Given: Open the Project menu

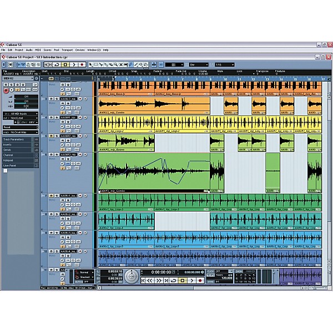Looking at the screenshot, I should coord(19,50).
